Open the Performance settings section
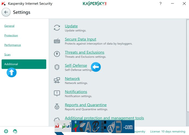 pyautogui.click(x=12, y=45)
